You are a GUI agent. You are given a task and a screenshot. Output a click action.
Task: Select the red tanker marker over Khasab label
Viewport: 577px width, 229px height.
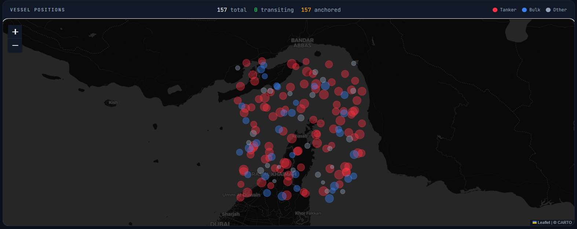click(292, 138)
